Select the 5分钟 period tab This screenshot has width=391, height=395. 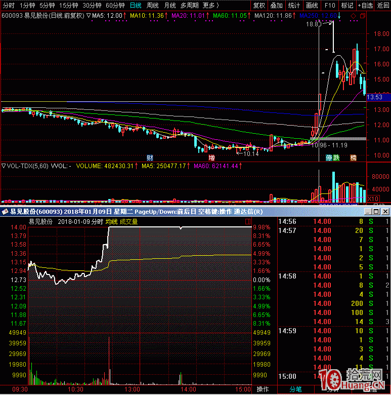[x=47, y=5]
